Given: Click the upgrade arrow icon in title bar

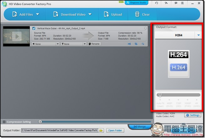Looking at the screenshot, I should click(166, 3).
